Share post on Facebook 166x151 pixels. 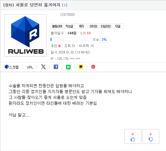coord(56,67)
